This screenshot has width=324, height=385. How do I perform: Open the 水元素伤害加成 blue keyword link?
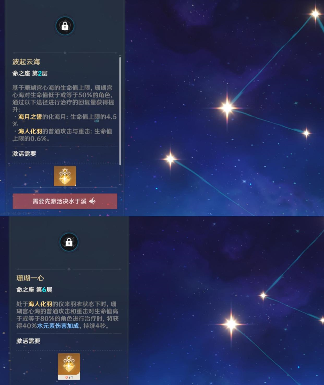[x=58, y=326]
